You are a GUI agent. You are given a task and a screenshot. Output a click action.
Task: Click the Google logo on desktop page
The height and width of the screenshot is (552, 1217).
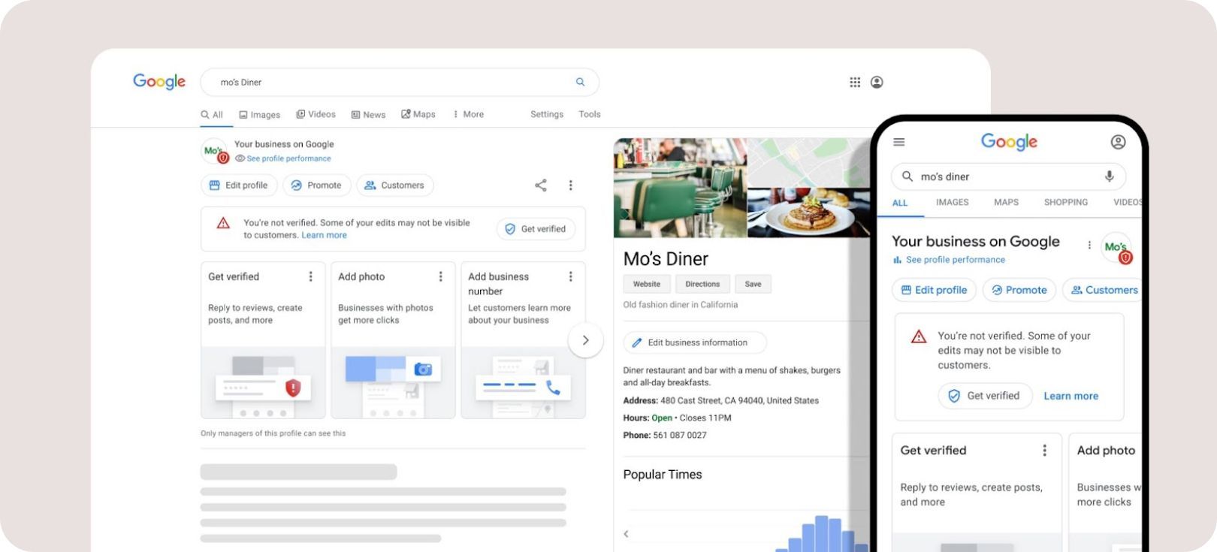(159, 81)
